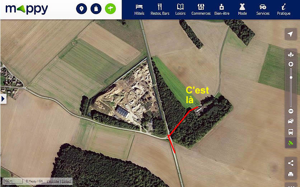
Task: Click the aerial plane view icon
Action: [x=291, y=54]
